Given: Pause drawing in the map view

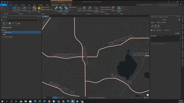Looking at the screenshot, I should tap(145, 98).
